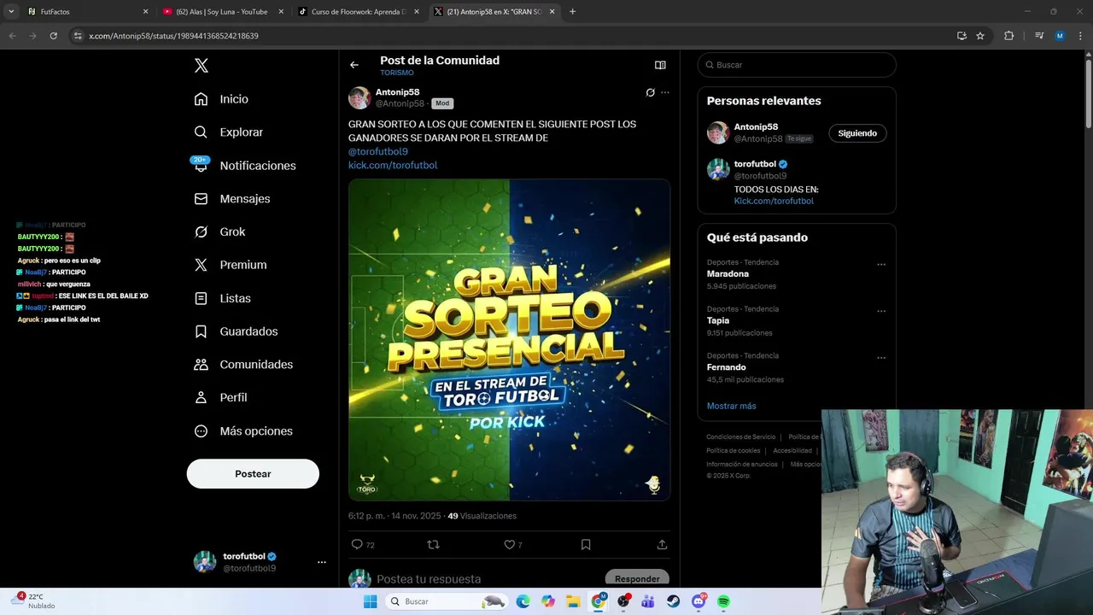This screenshot has height=615, width=1093.
Task: Open the media controls icon
Action: click(x=1039, y=36)
